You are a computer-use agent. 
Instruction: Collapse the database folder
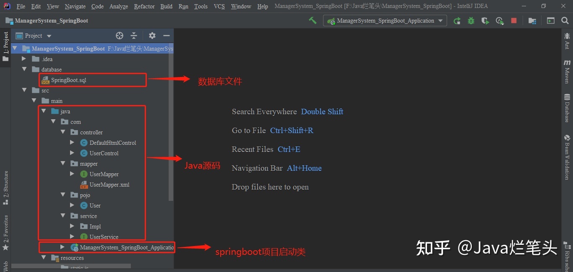24,69
